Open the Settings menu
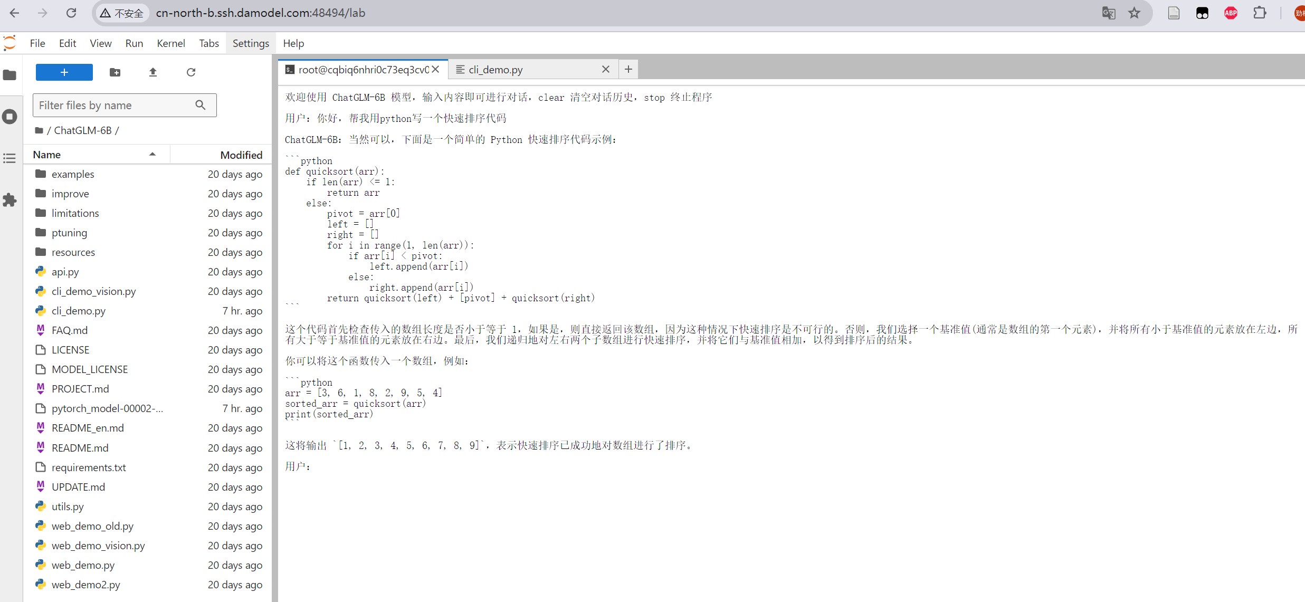Viewport: 1305px width, 602px height. point(251,43)
